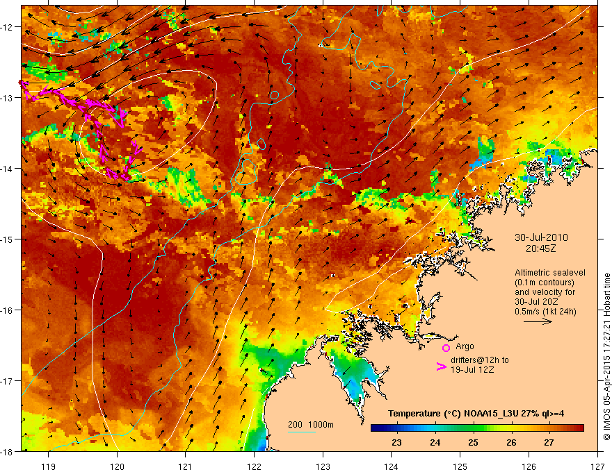Click the color bar tick label '24'
612x472 pixels.
(x=435, y=443)
